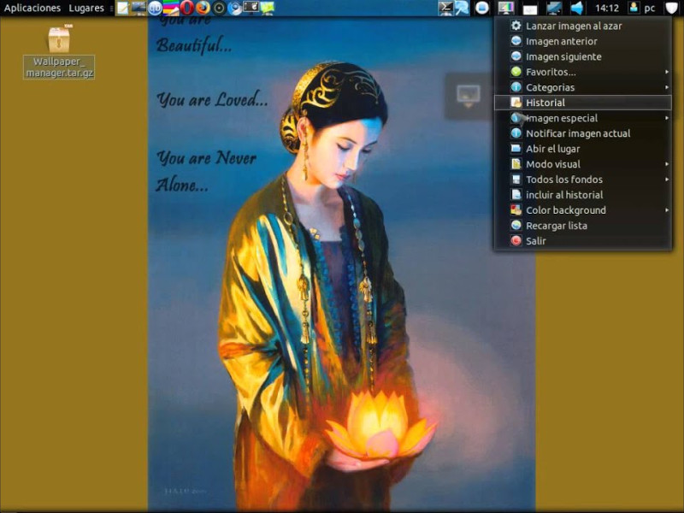Expand the Categorias submenu arrow
Image resolution: width=684 pixels, height=513 pixels.
tap(667, 87)
